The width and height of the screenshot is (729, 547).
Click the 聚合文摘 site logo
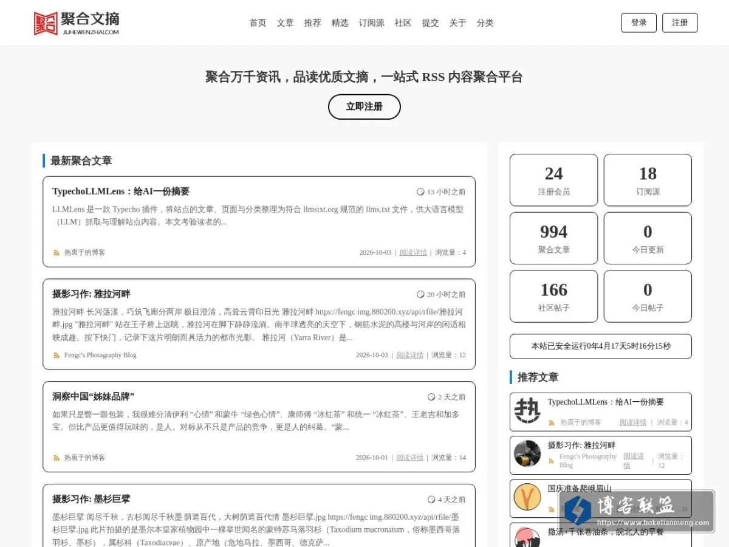(77, 23)
